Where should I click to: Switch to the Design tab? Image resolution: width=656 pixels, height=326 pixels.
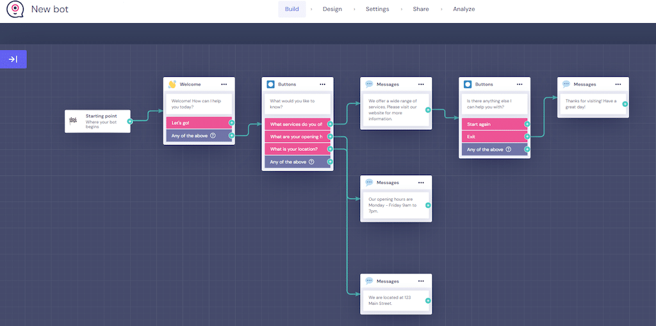332,9
